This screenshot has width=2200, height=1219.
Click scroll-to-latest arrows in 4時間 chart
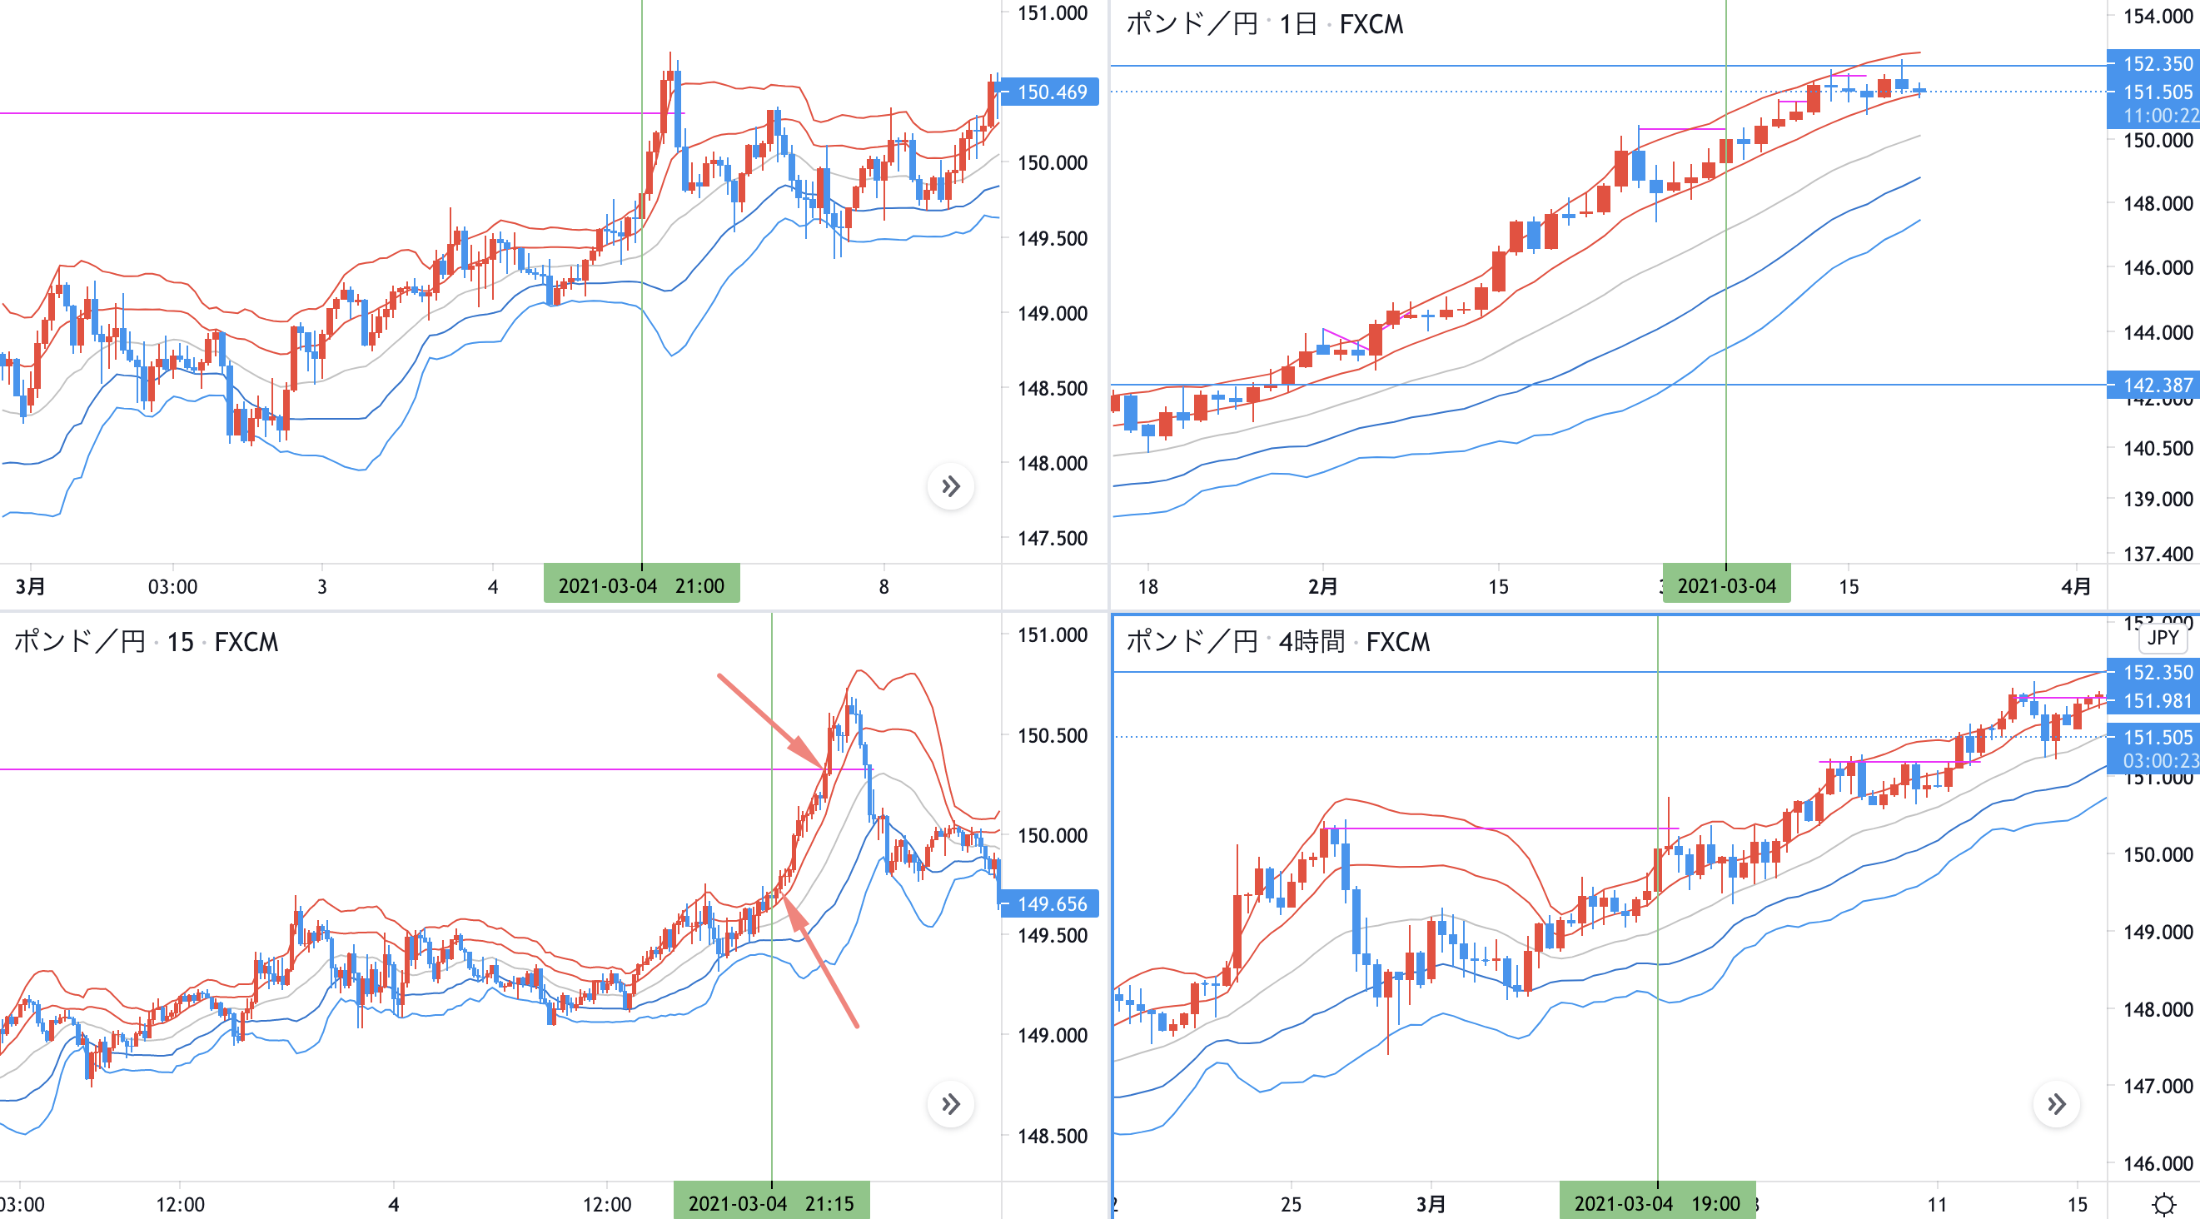point(2057,1105)
